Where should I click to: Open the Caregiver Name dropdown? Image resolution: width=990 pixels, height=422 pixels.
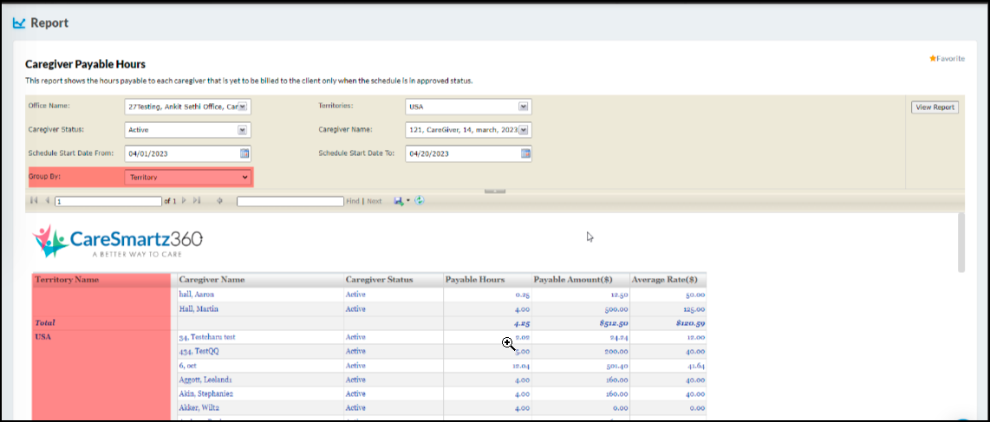pos(524,130)
